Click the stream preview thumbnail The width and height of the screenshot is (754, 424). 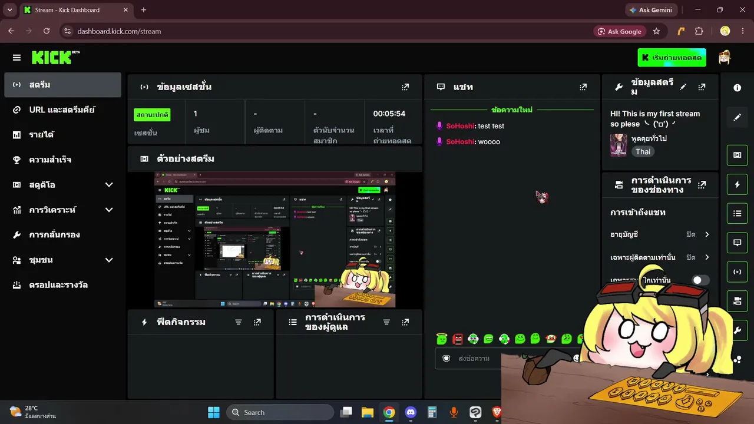click(275, 240)
